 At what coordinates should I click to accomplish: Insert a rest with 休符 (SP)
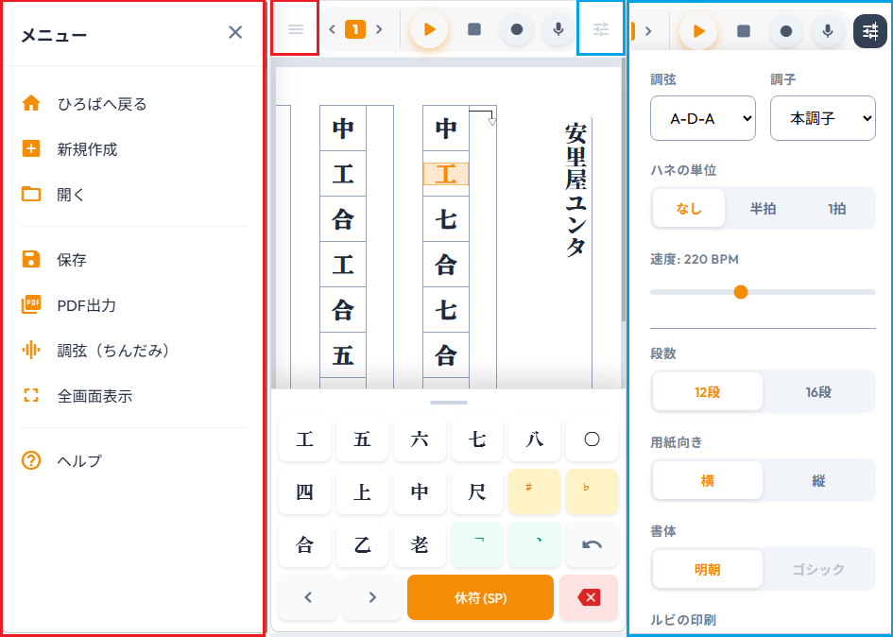coord(481,597)
